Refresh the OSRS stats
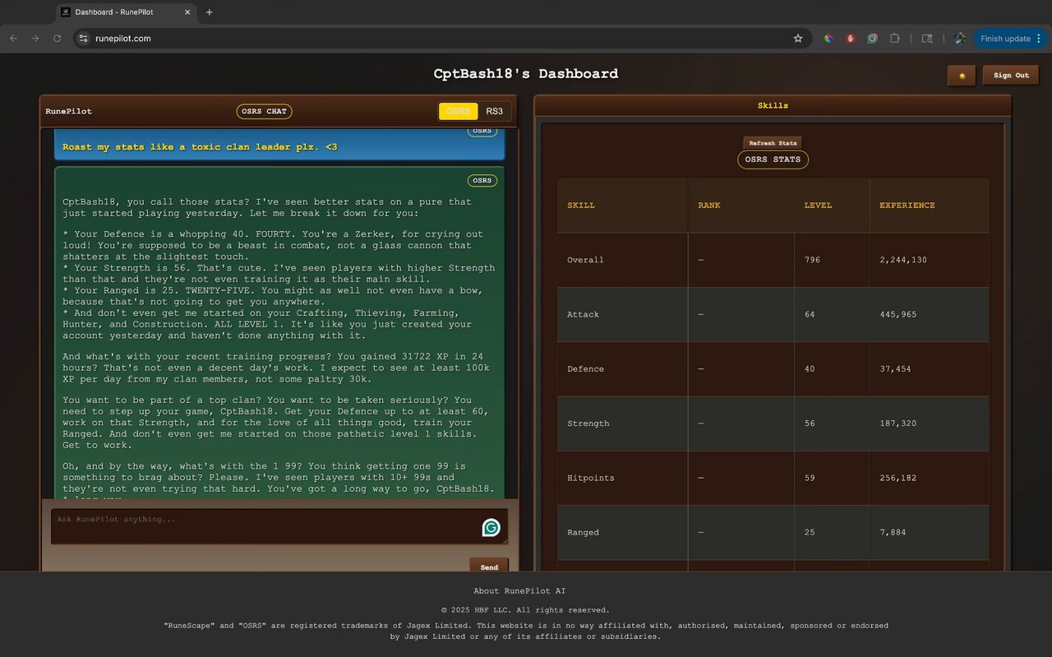Viewport: 1052px width, 657px height. (x=773, y=143)
